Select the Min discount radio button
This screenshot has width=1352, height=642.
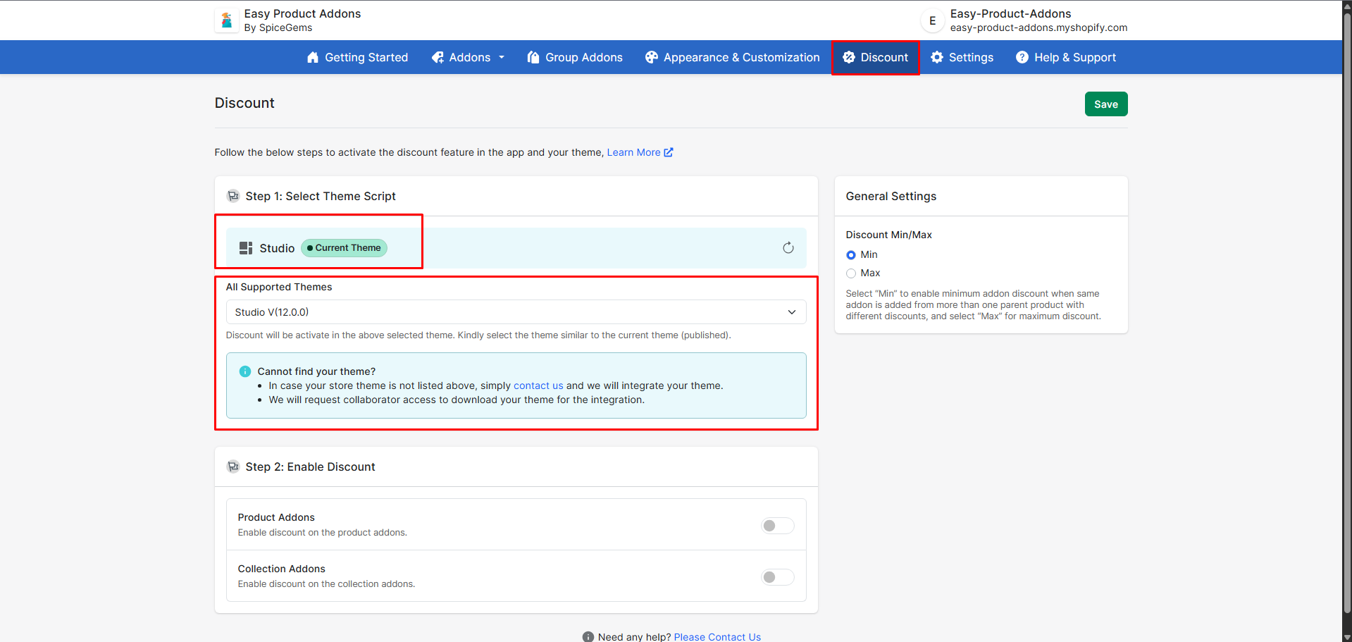pos(851,255)
